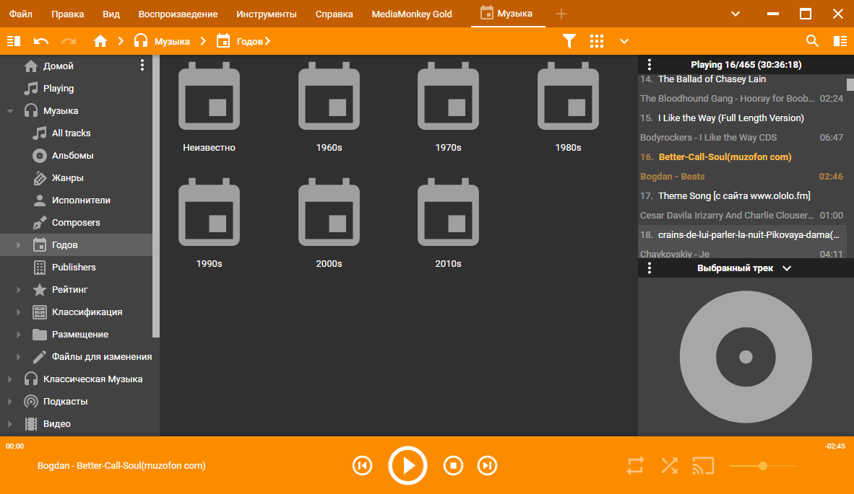Collapse the Музыка tree node
The width and height of the screenshot is (854, 494).
point(10,111)
